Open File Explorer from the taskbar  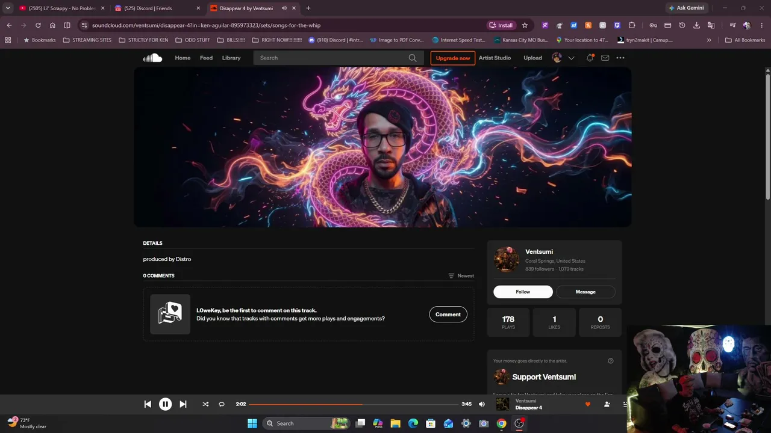pyautogui.click(x=396, y=423)
